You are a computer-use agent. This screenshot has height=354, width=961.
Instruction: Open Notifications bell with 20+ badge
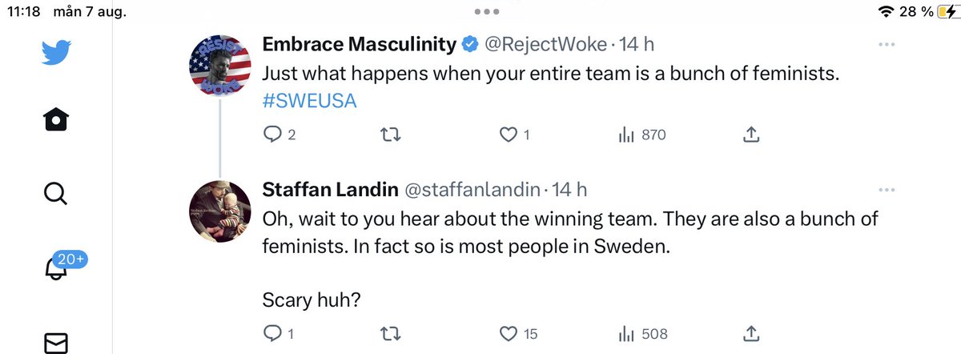click(57, 268)
